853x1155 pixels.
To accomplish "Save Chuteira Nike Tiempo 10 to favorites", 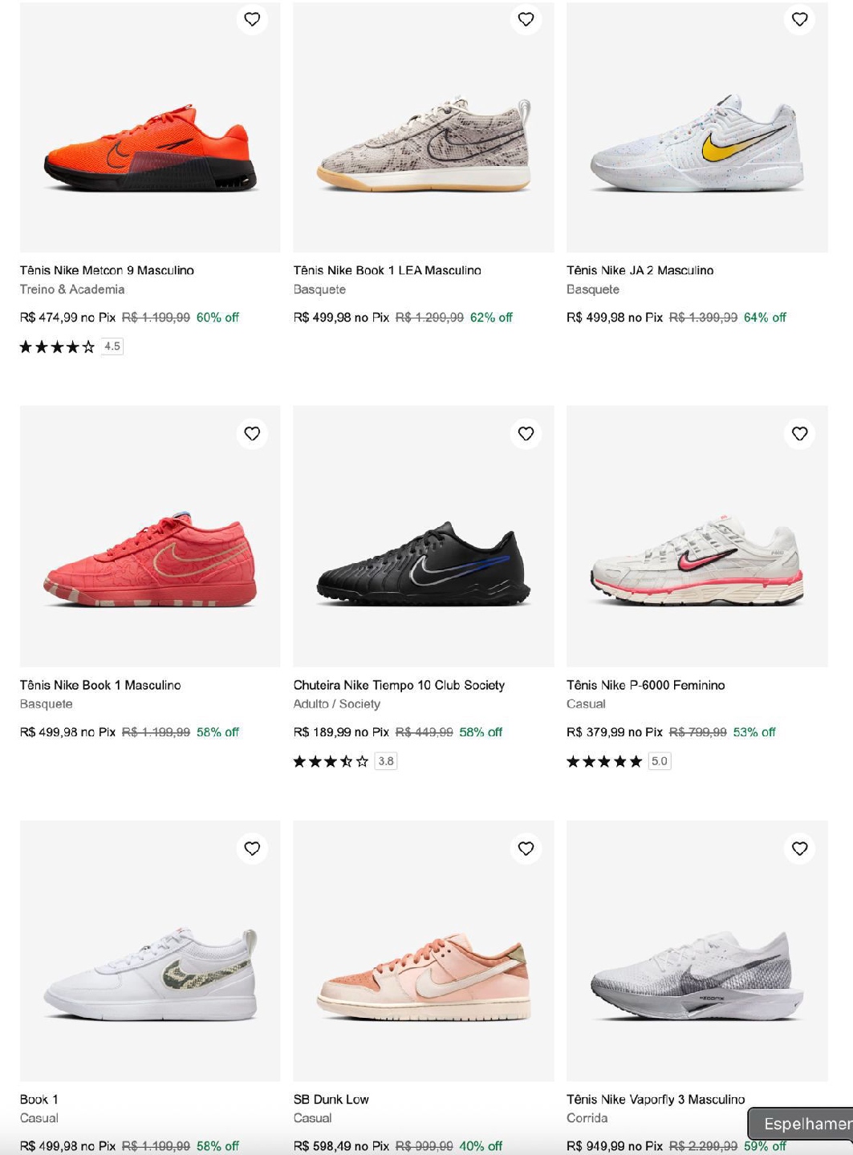I will click(x=526, y=434).
